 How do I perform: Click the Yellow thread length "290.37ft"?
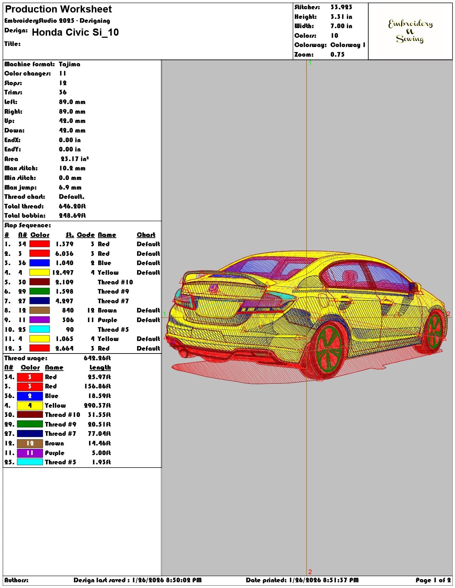97,406
